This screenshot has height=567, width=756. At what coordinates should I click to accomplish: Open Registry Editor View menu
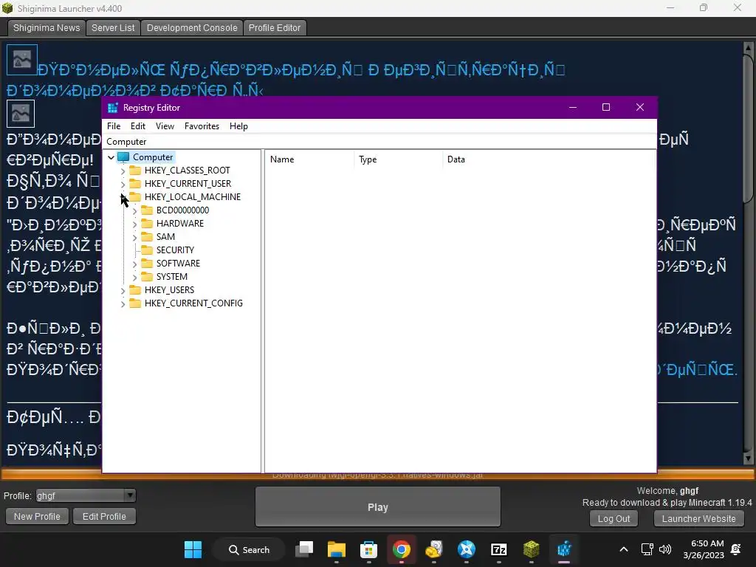[x=165, y=126]
